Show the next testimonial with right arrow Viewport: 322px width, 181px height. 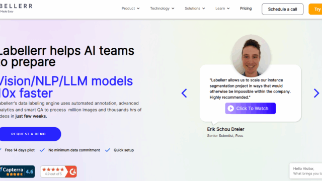316,93
